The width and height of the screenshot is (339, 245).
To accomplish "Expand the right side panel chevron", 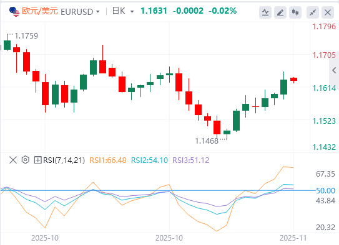I will pos(334,70).
